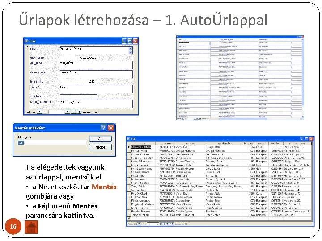Go to next record in diak datasheet
322x241 pixels.
162,224
